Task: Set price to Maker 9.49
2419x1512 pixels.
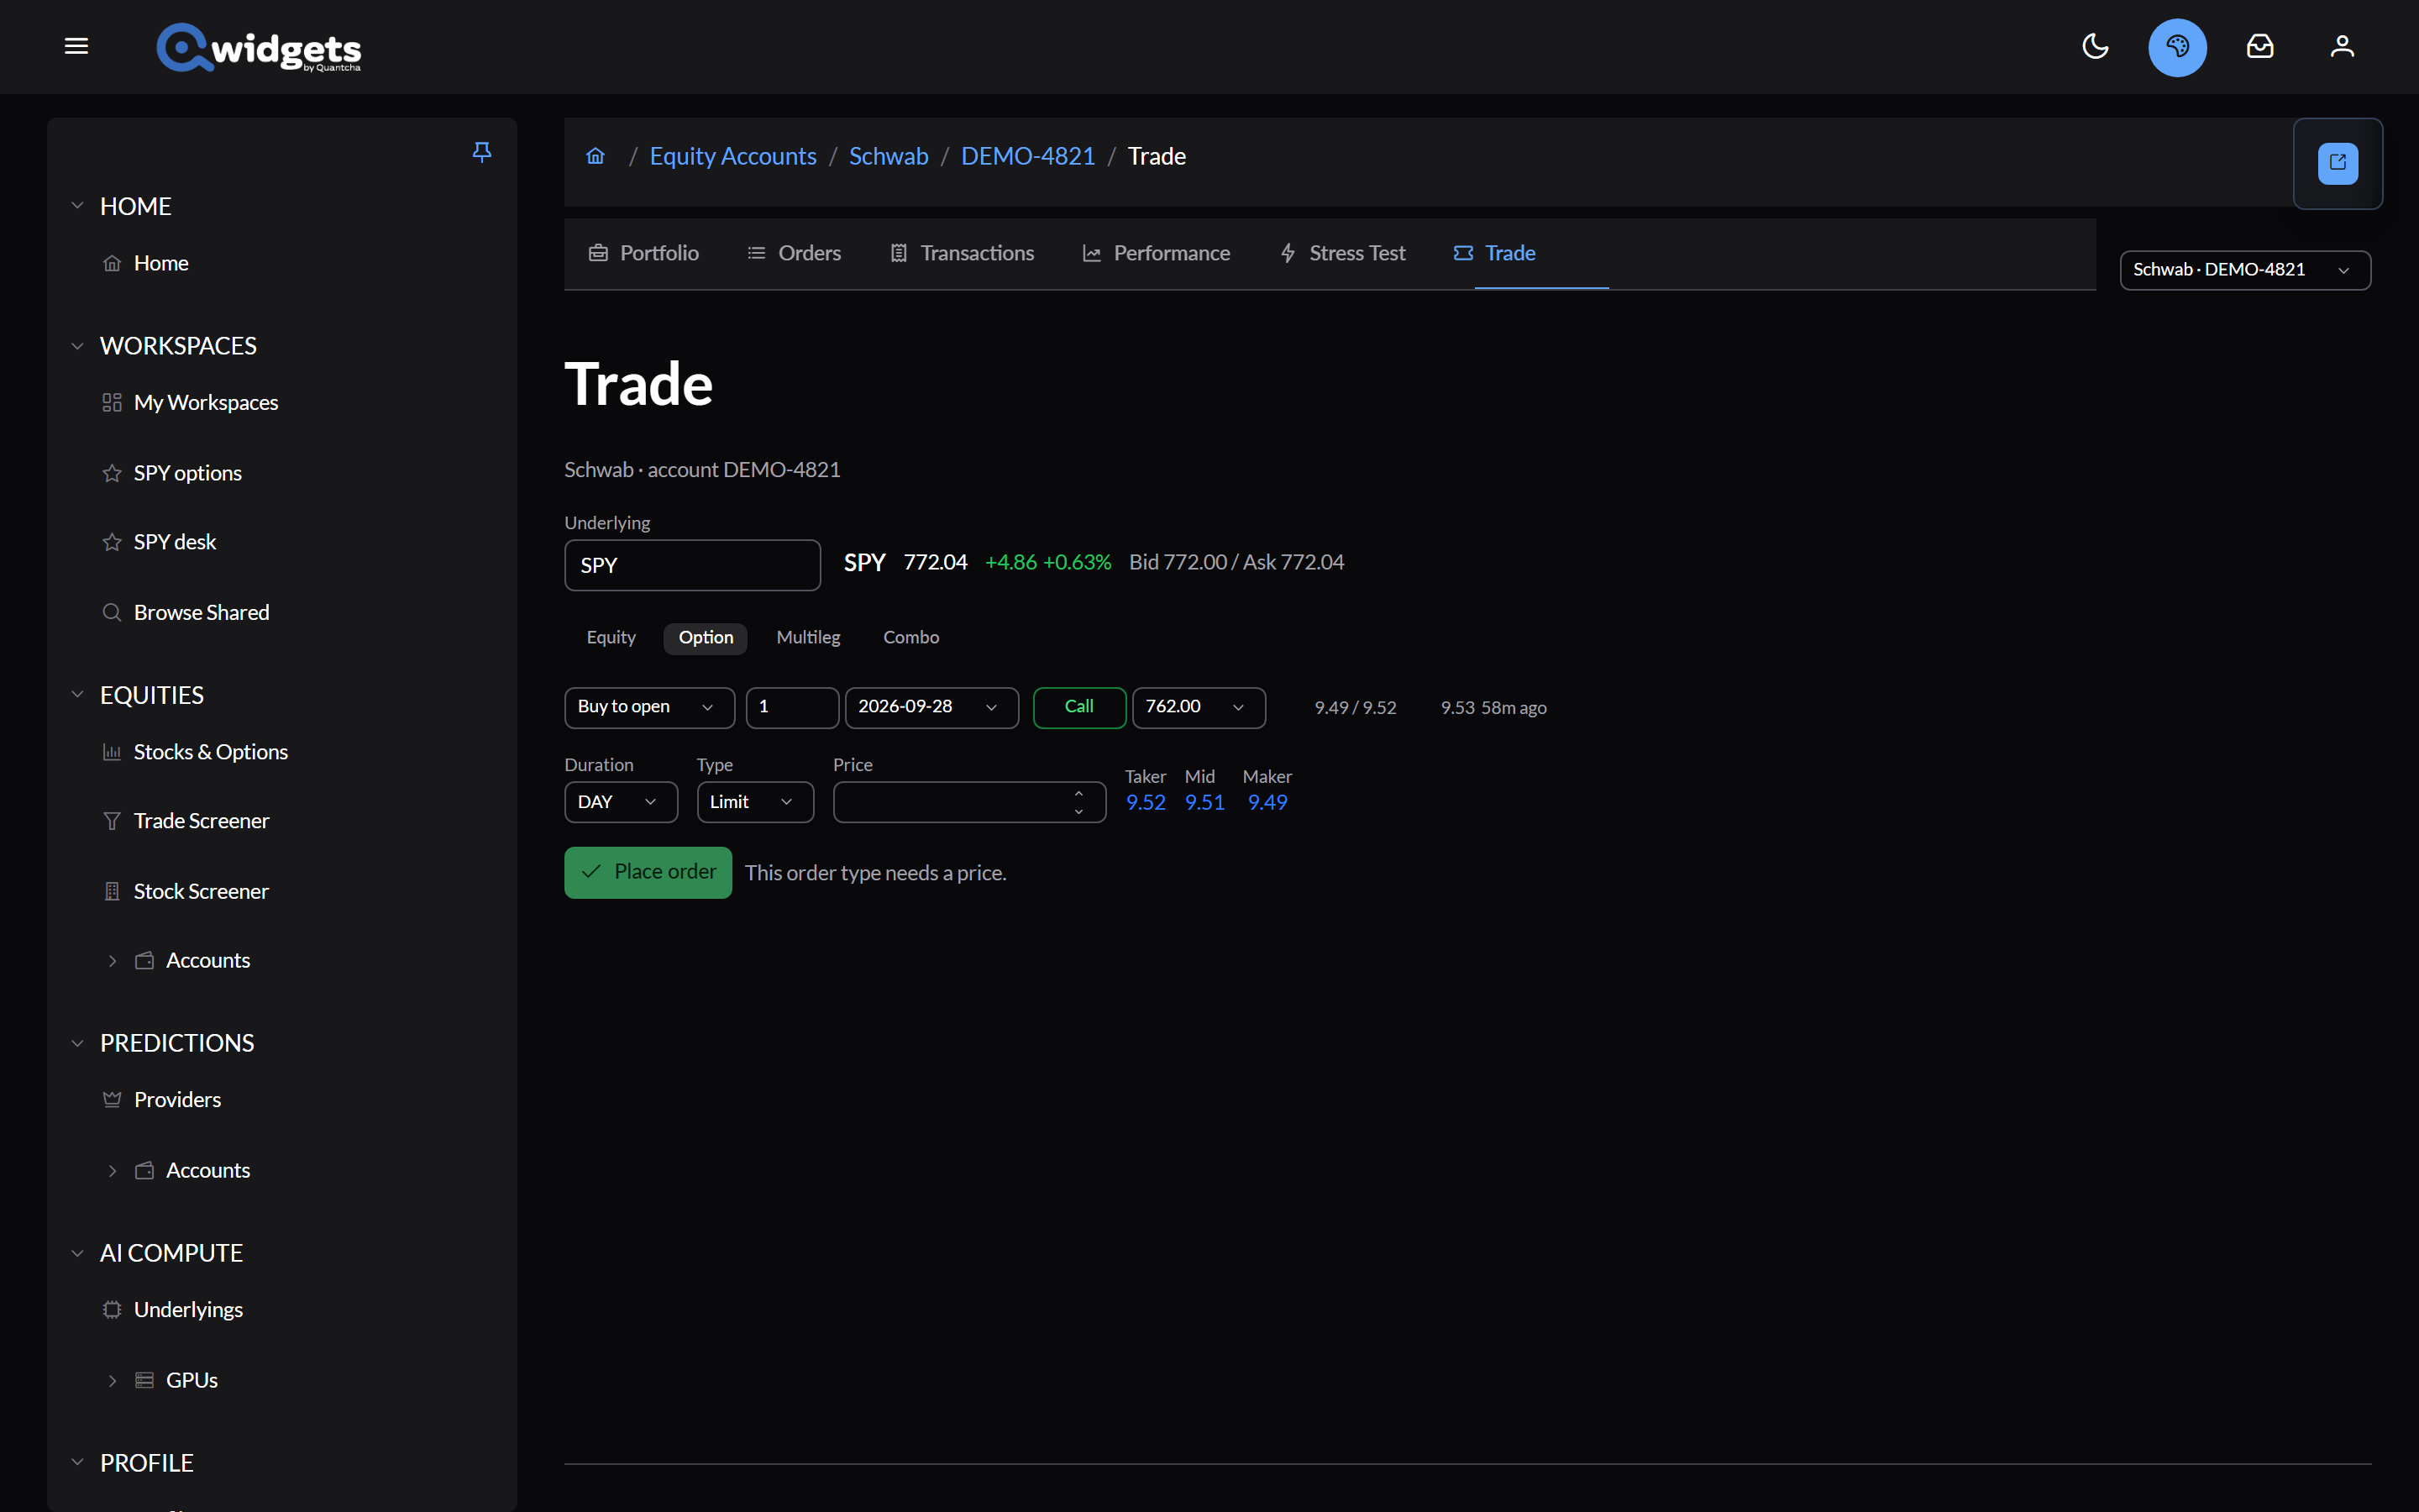Action: tap(1267, 803)
